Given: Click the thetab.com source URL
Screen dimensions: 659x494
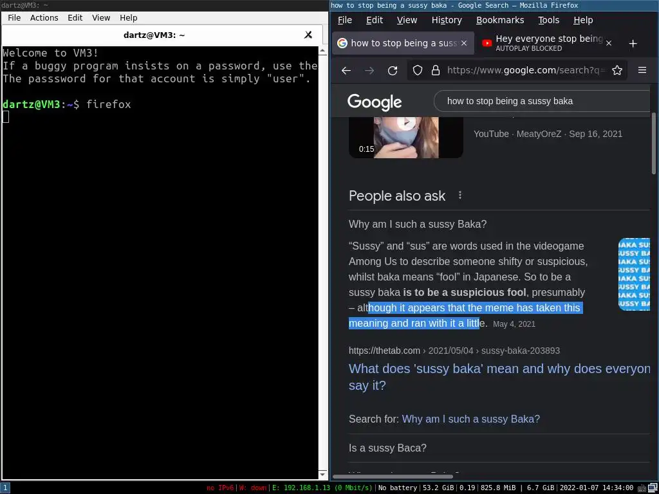Looking at the screenshot, I should tap(454, 351).
